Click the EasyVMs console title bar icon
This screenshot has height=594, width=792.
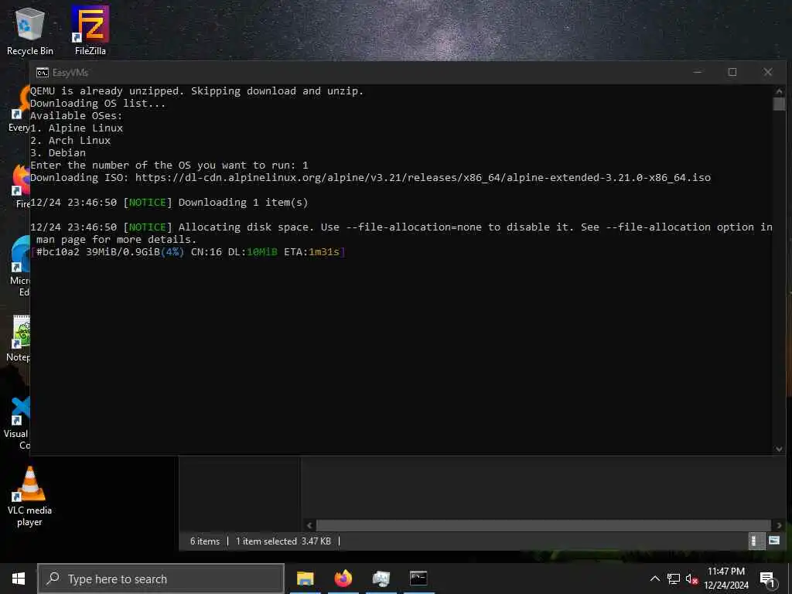click(x=43, y=73)
